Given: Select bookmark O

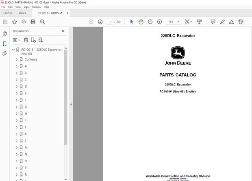Looking at the screenshot, I should tap(26, 161).
